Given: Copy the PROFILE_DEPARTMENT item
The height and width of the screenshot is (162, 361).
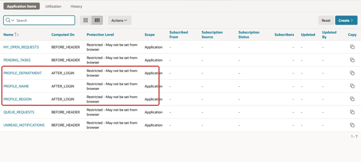Looking at the screenshot, I should [352, 73].
